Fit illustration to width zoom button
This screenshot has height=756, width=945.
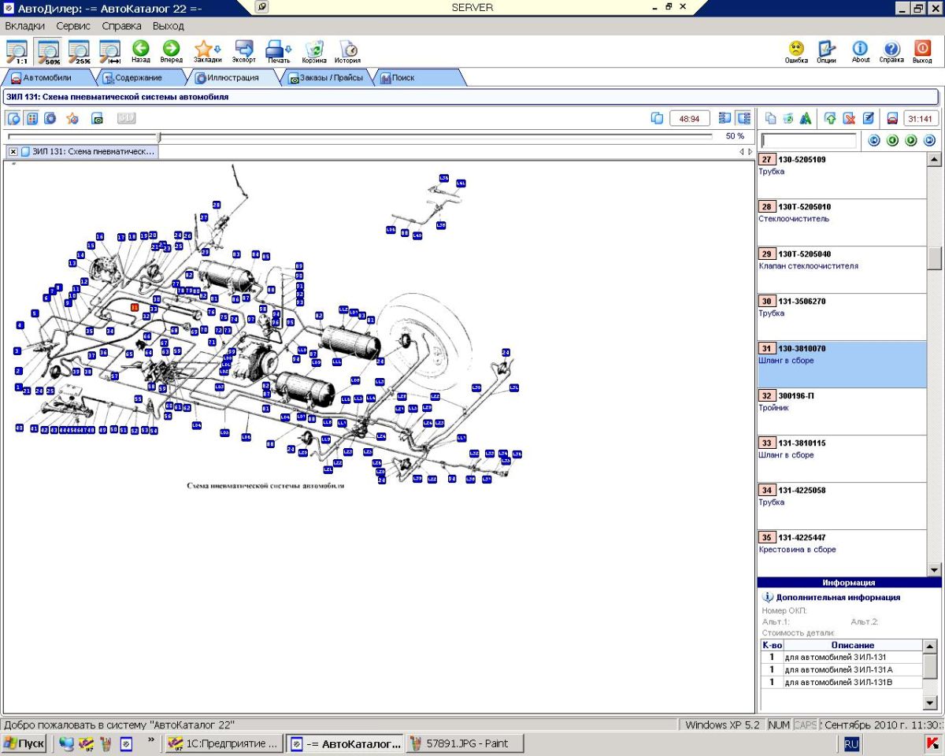point(109,51)
